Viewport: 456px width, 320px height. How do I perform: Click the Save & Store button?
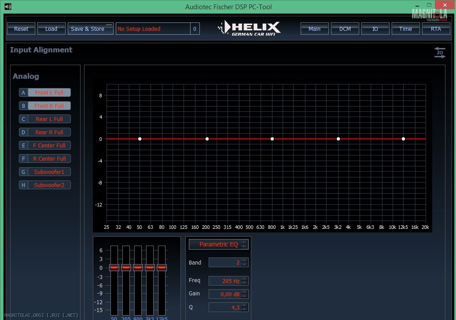pos(90,29)
